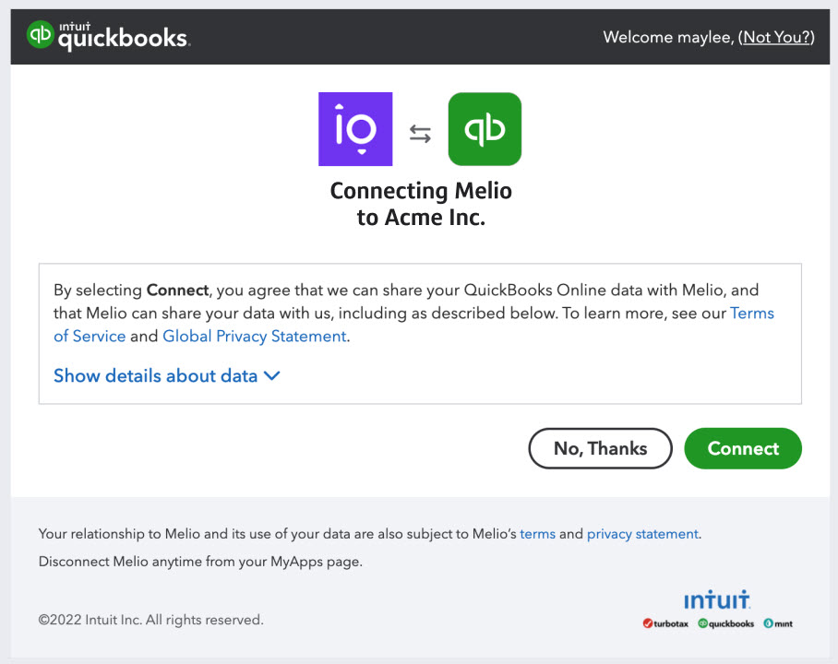Choose No, Thanks to decline connection
The image size is (838, 664).
tap(600, 448)
